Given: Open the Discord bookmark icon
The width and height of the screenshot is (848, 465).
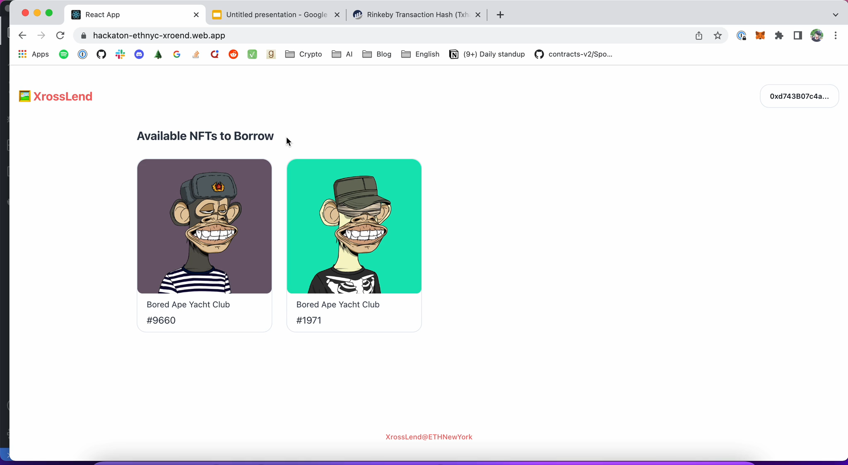Looking at the screenshot, I should pos(139,54).
